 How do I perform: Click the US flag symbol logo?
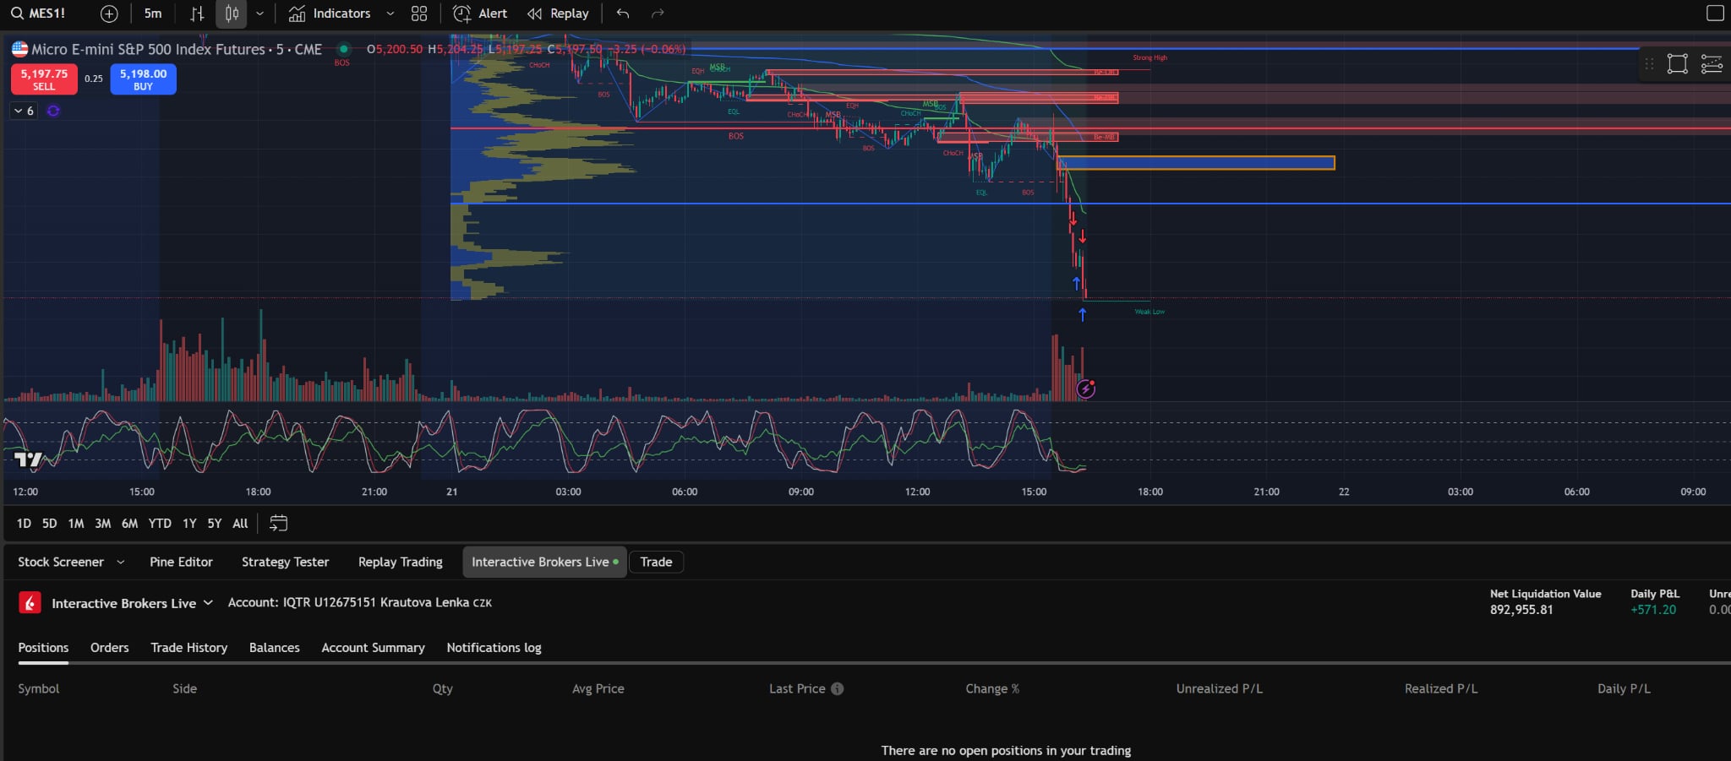point(19,49)
